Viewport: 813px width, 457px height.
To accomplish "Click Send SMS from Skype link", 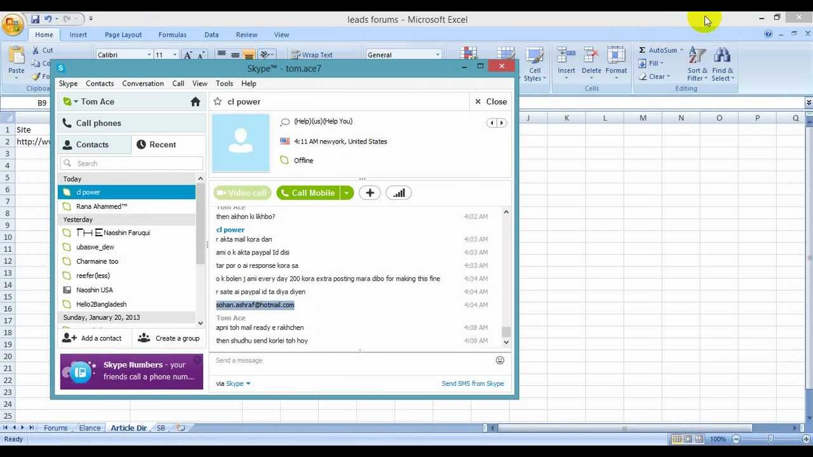I will pos(473,383).
